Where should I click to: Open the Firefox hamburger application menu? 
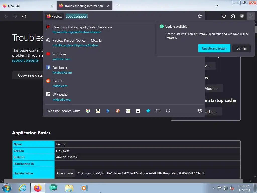pos(251,16)
